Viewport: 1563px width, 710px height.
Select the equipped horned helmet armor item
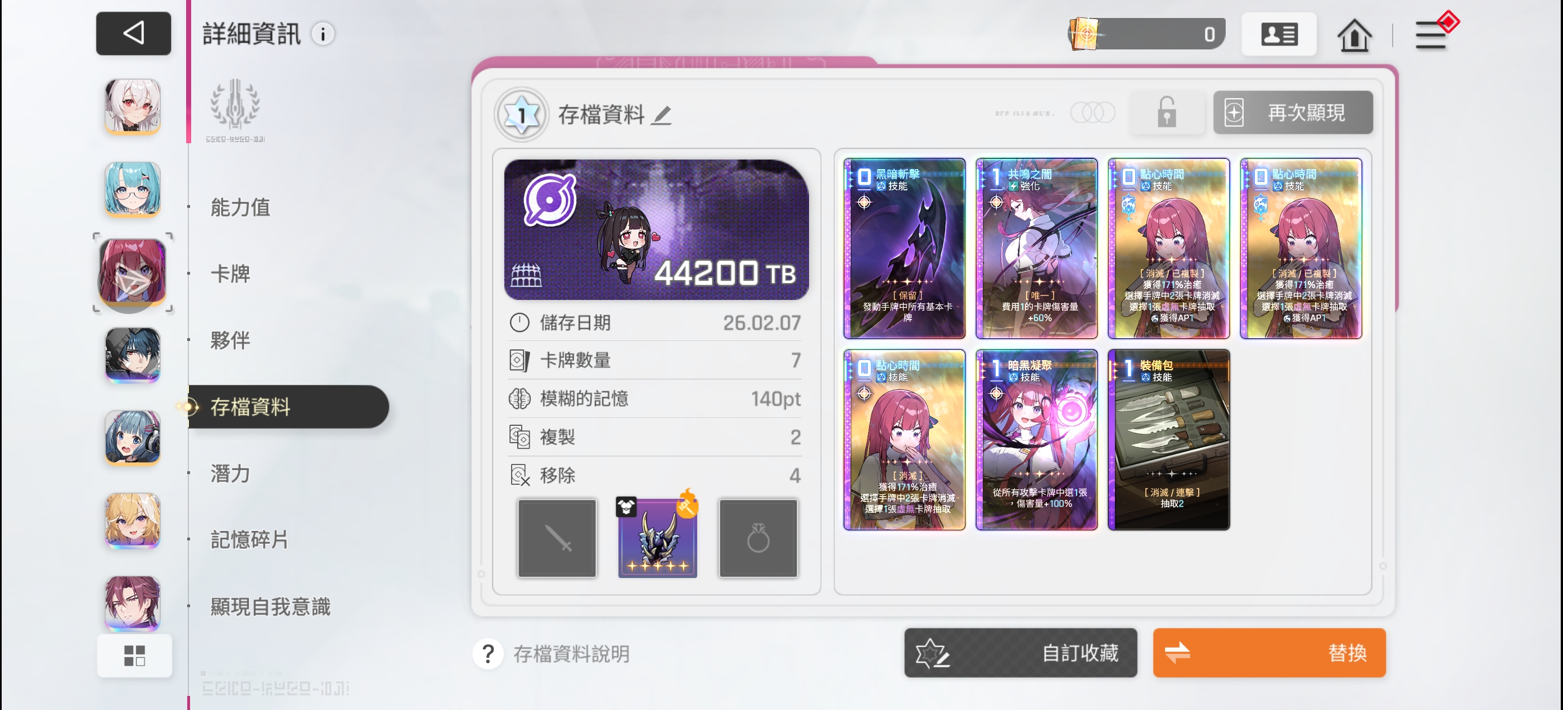coord(658,538)
